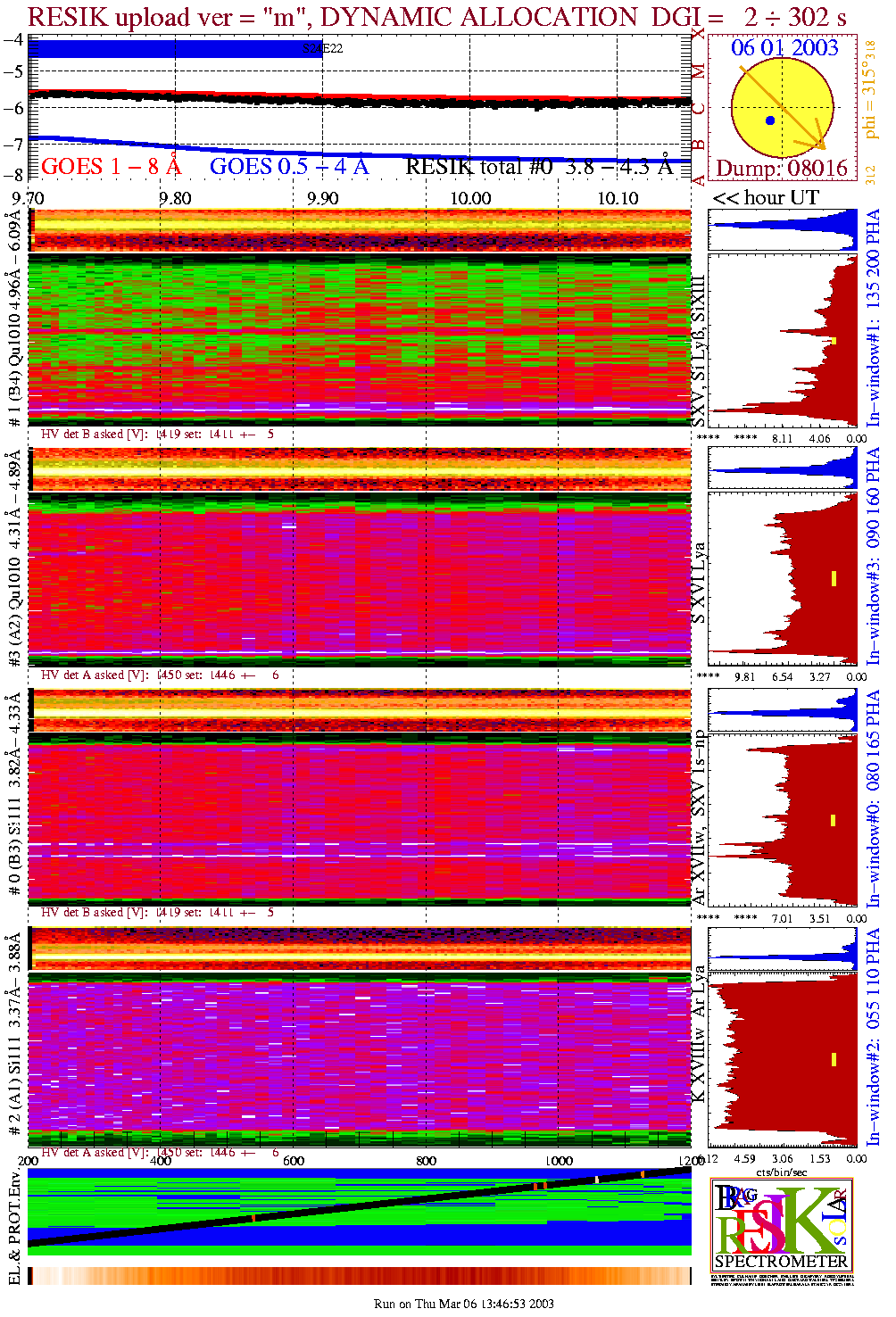The height and width of the screenshot is (1317, 896).
Task: Click the 600 tick on bottom axis
Action: point(294,1161)
